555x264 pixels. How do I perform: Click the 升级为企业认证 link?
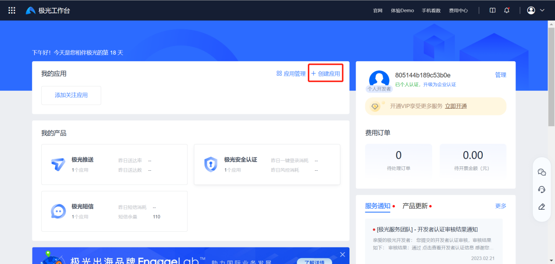point(439,84)
